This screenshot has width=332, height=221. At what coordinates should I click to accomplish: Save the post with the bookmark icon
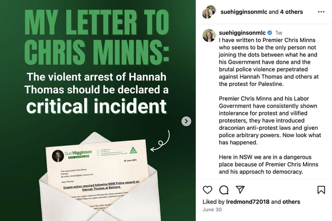pyautogui.click(x=321, y=190)
